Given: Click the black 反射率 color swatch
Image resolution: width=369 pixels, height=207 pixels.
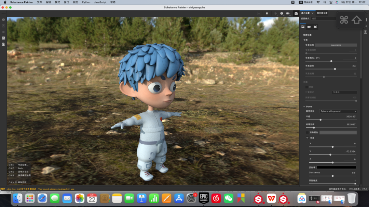Looking at the screenshot, I should click(336, 168).
